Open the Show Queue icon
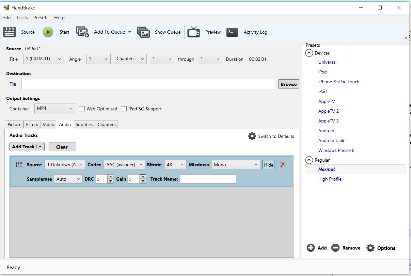The height and width of the screenshot is (276, 411). click(x=143, y=32)
